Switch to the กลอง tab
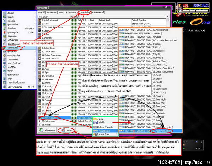212x166 pixels. coord(61,13)
